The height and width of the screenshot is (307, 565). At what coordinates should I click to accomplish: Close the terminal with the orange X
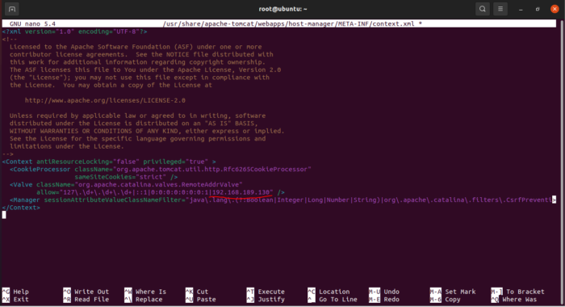(555, 10)
